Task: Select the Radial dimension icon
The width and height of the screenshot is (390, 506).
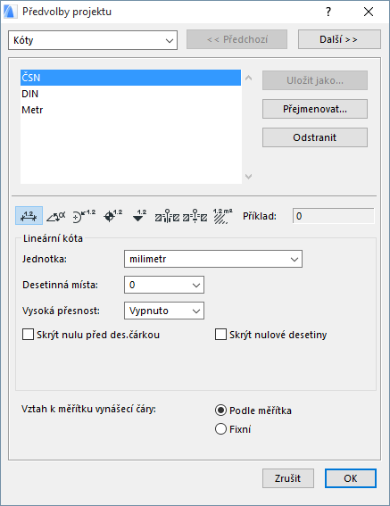Action: (x=84, y=216)
